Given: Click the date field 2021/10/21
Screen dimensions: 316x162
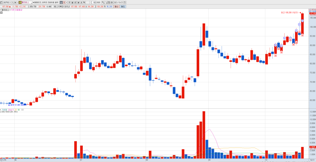Looking at the screenshot, I should pyautogui.click(x=118, y=2).
